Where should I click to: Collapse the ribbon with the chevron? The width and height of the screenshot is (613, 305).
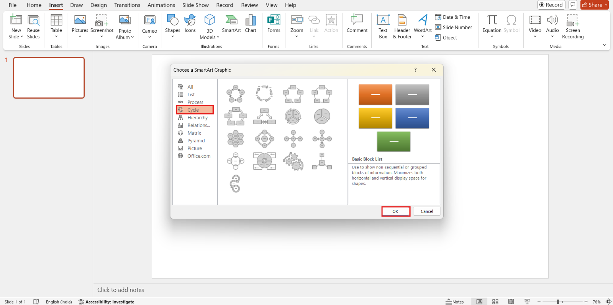coord(605,45)
